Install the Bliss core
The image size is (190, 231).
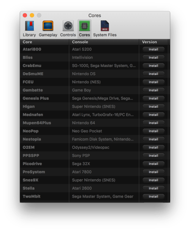(154, 57)
